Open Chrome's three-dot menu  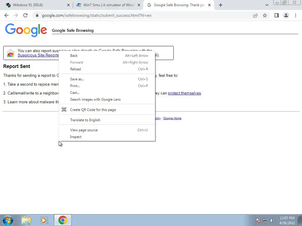point(296,15)
